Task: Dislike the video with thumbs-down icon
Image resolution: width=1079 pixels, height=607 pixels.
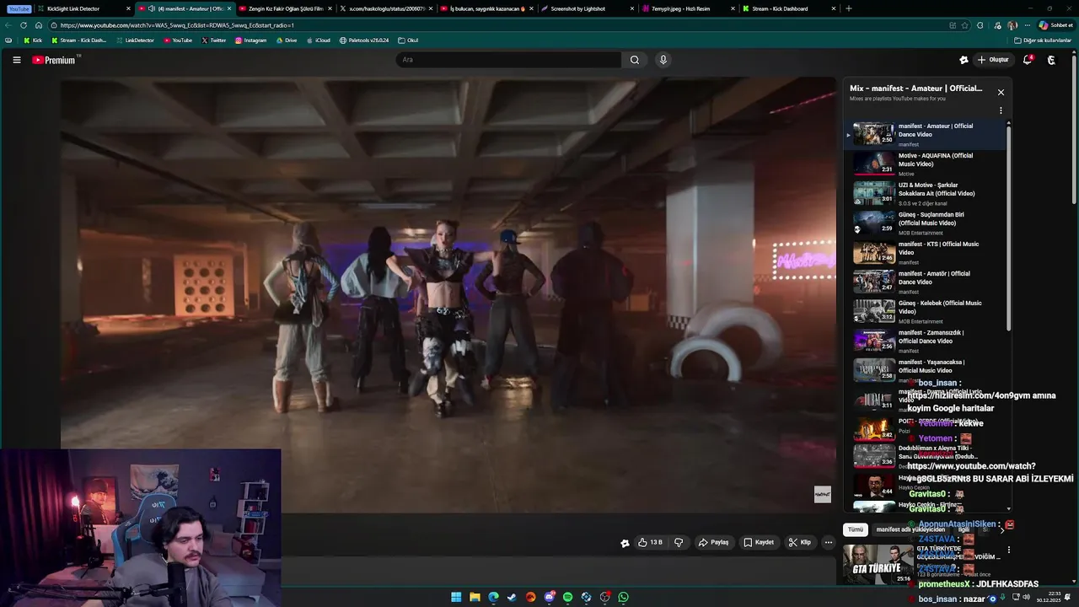Action: (679, 542)
